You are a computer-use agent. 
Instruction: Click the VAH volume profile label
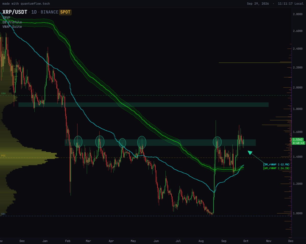pyautogui.click(x=3, y=94)
